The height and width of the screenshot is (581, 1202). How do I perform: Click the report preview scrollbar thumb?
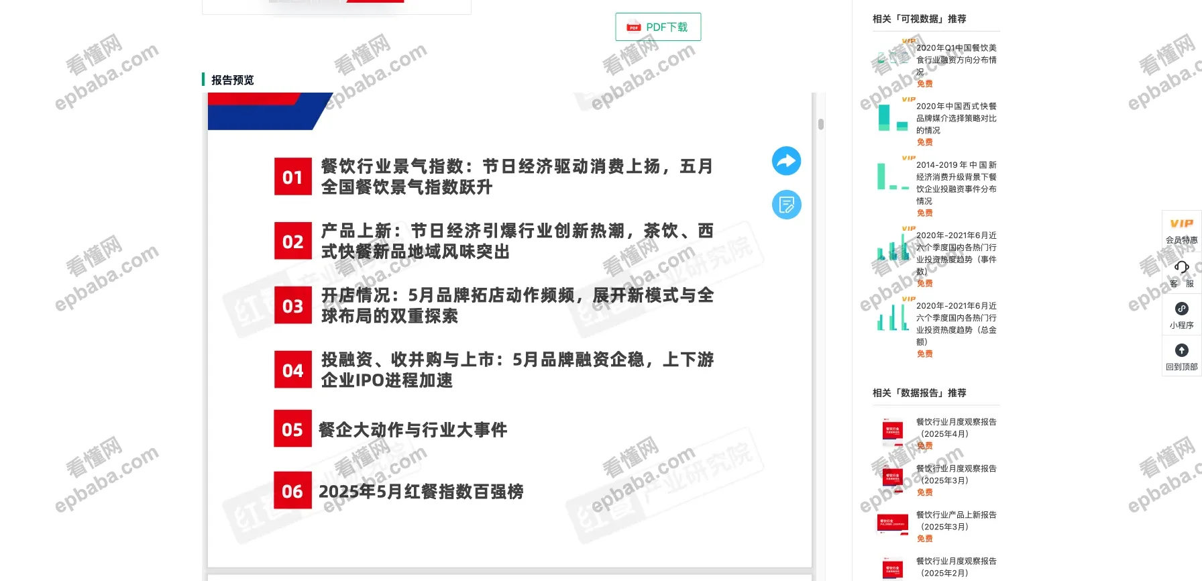coord(821,124)
